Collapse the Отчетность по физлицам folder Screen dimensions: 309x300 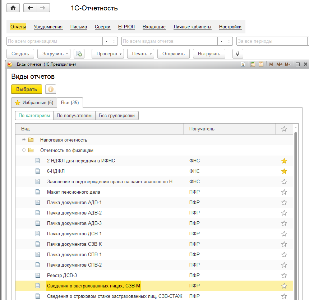click(24, 150)
